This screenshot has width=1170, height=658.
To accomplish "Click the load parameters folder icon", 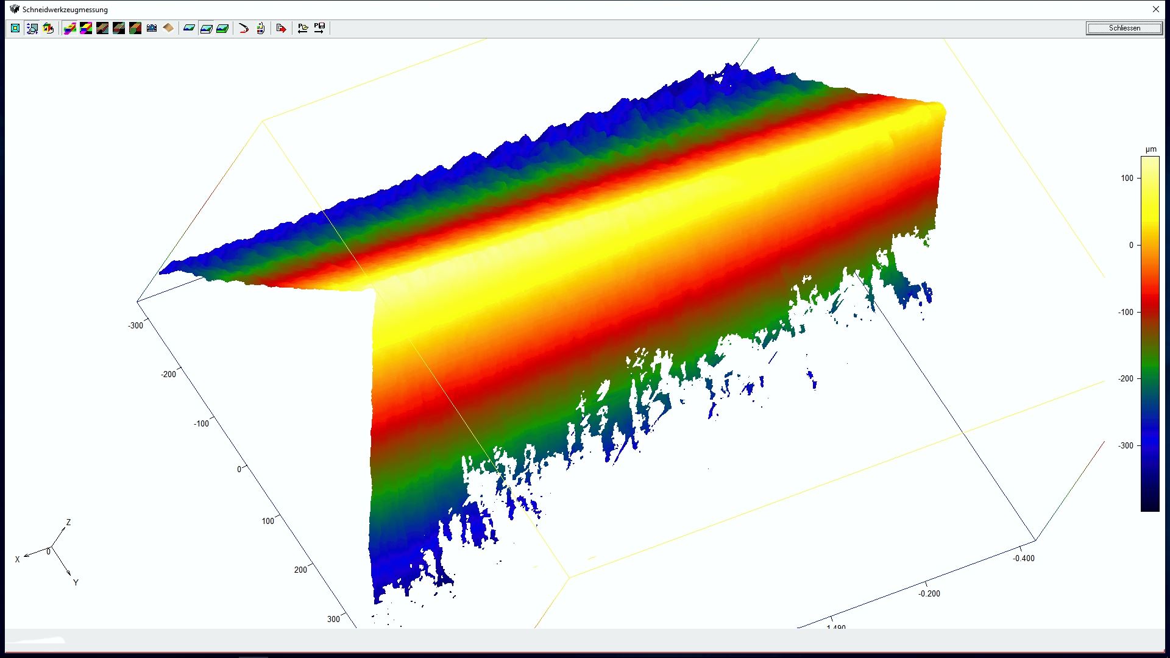I will click(303, 28).
